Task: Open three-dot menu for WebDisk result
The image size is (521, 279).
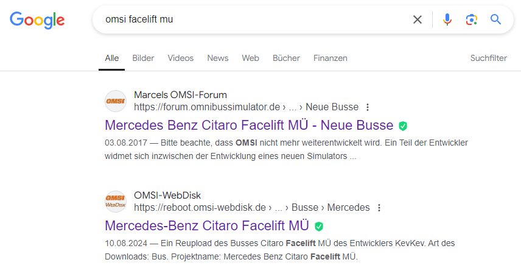Action: coord(379,208)
